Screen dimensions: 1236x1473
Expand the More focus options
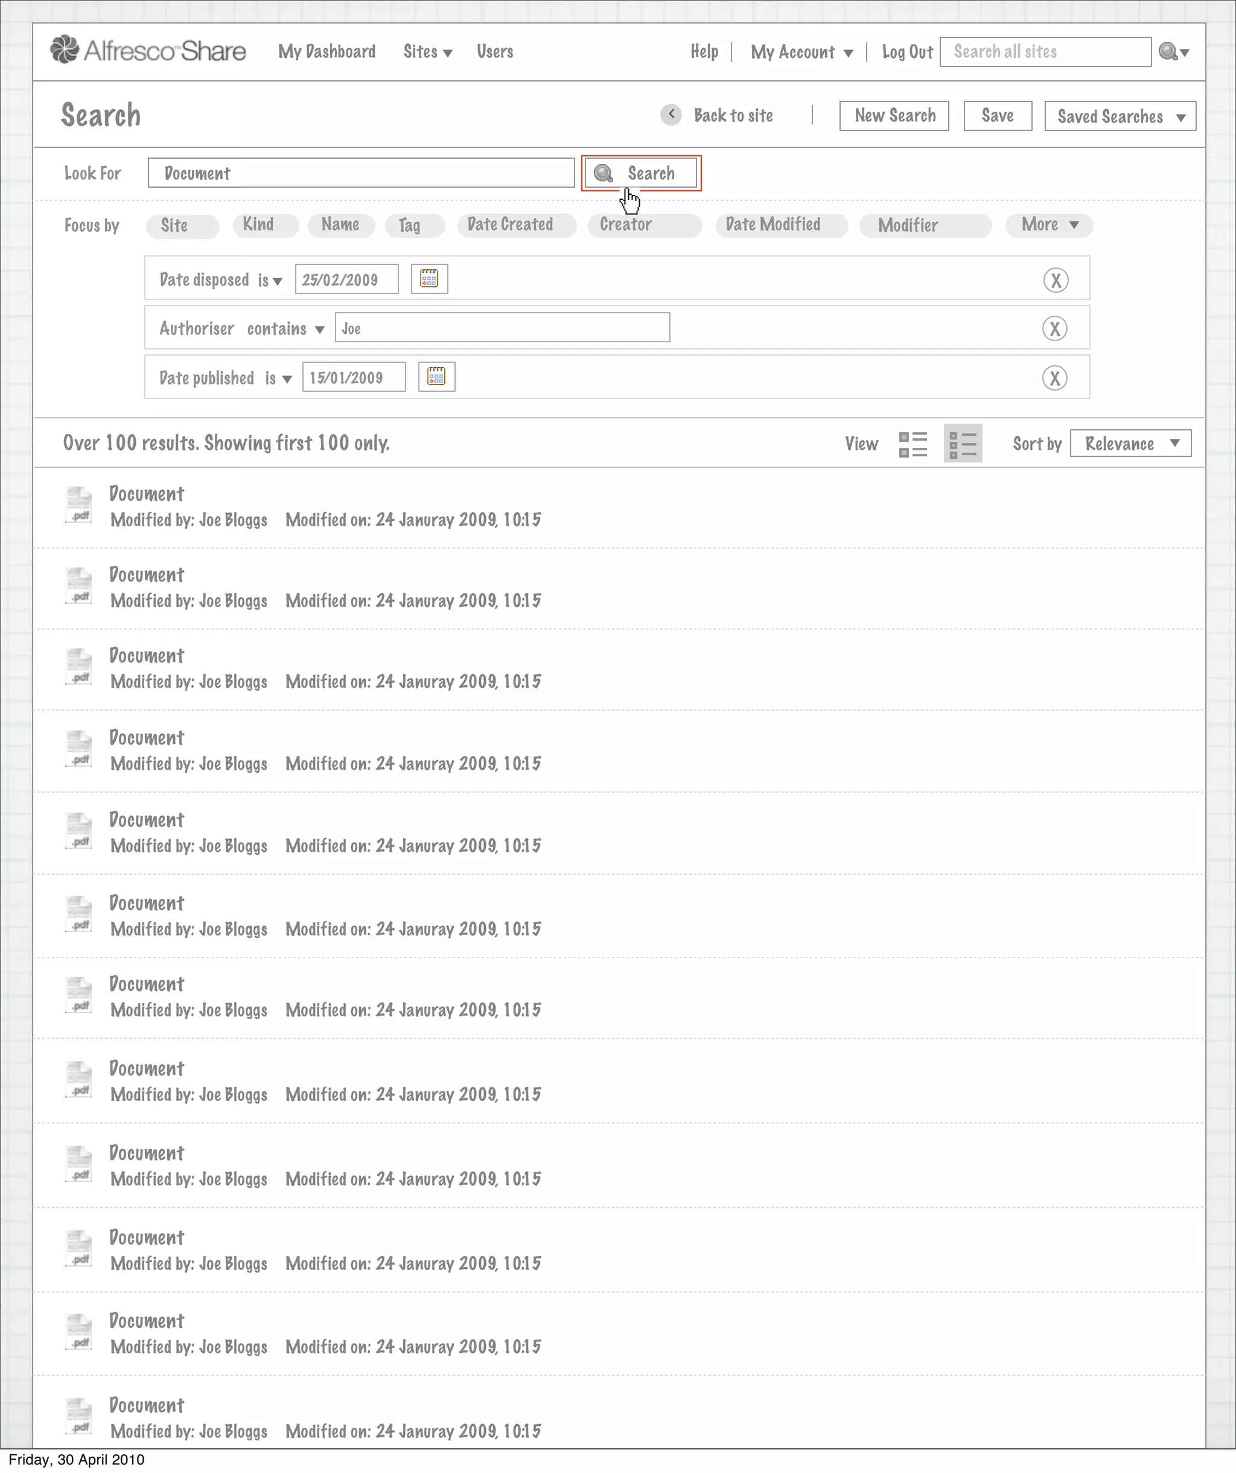coord(1049,225)
